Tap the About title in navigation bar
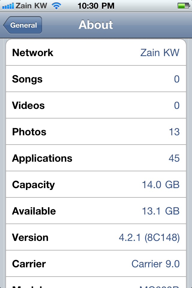Image resolution: width=192 pixels, height=288 pixels. (x=96, y=25)
